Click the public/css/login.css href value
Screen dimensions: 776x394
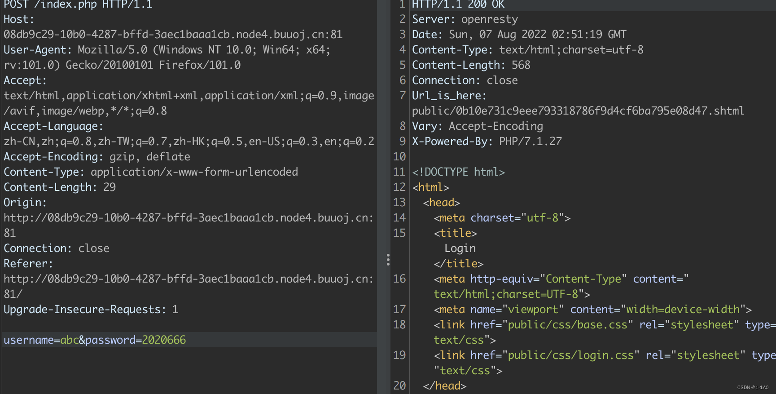pos(570,355)
